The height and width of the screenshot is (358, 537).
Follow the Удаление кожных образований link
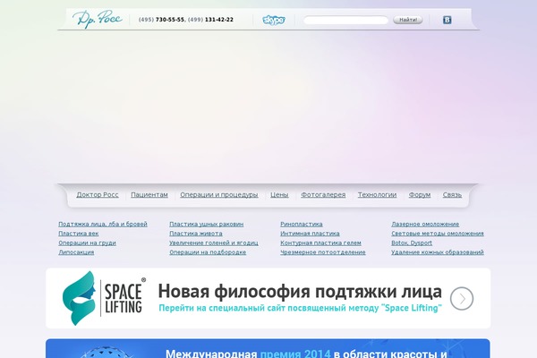(x=438, y=252)
